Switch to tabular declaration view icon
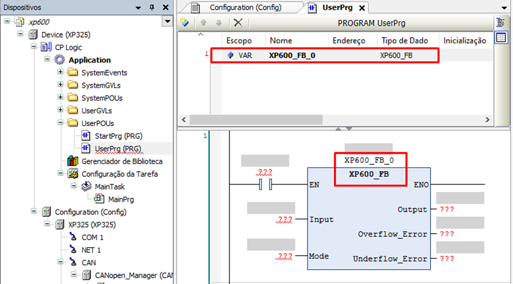This screenshot has width=513, height=284. click(501, 38)
